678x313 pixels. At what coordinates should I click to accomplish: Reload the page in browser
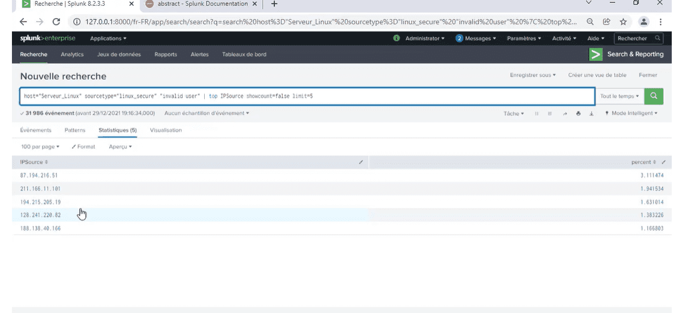[x=56, y=22]
